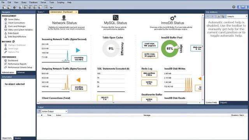The image size is (249, 140).
Task: Open the Action Output dropdown
Action: [x=54, y=112]
